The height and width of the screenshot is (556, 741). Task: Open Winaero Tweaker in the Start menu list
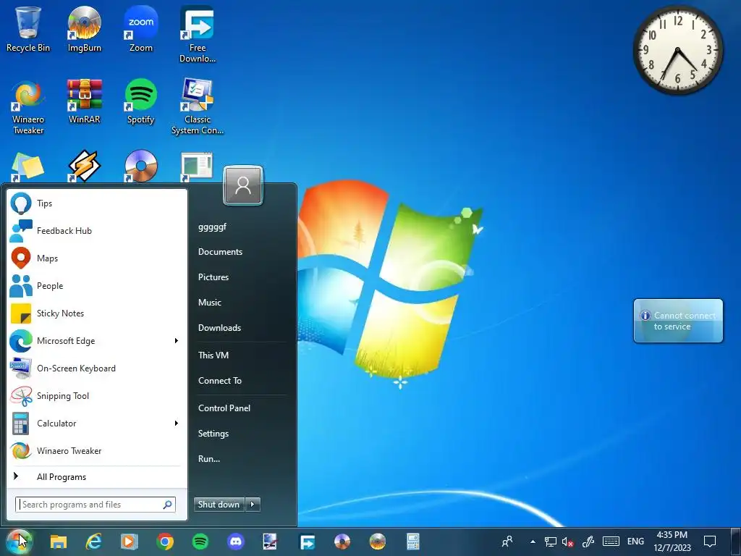tap(98, 450)
